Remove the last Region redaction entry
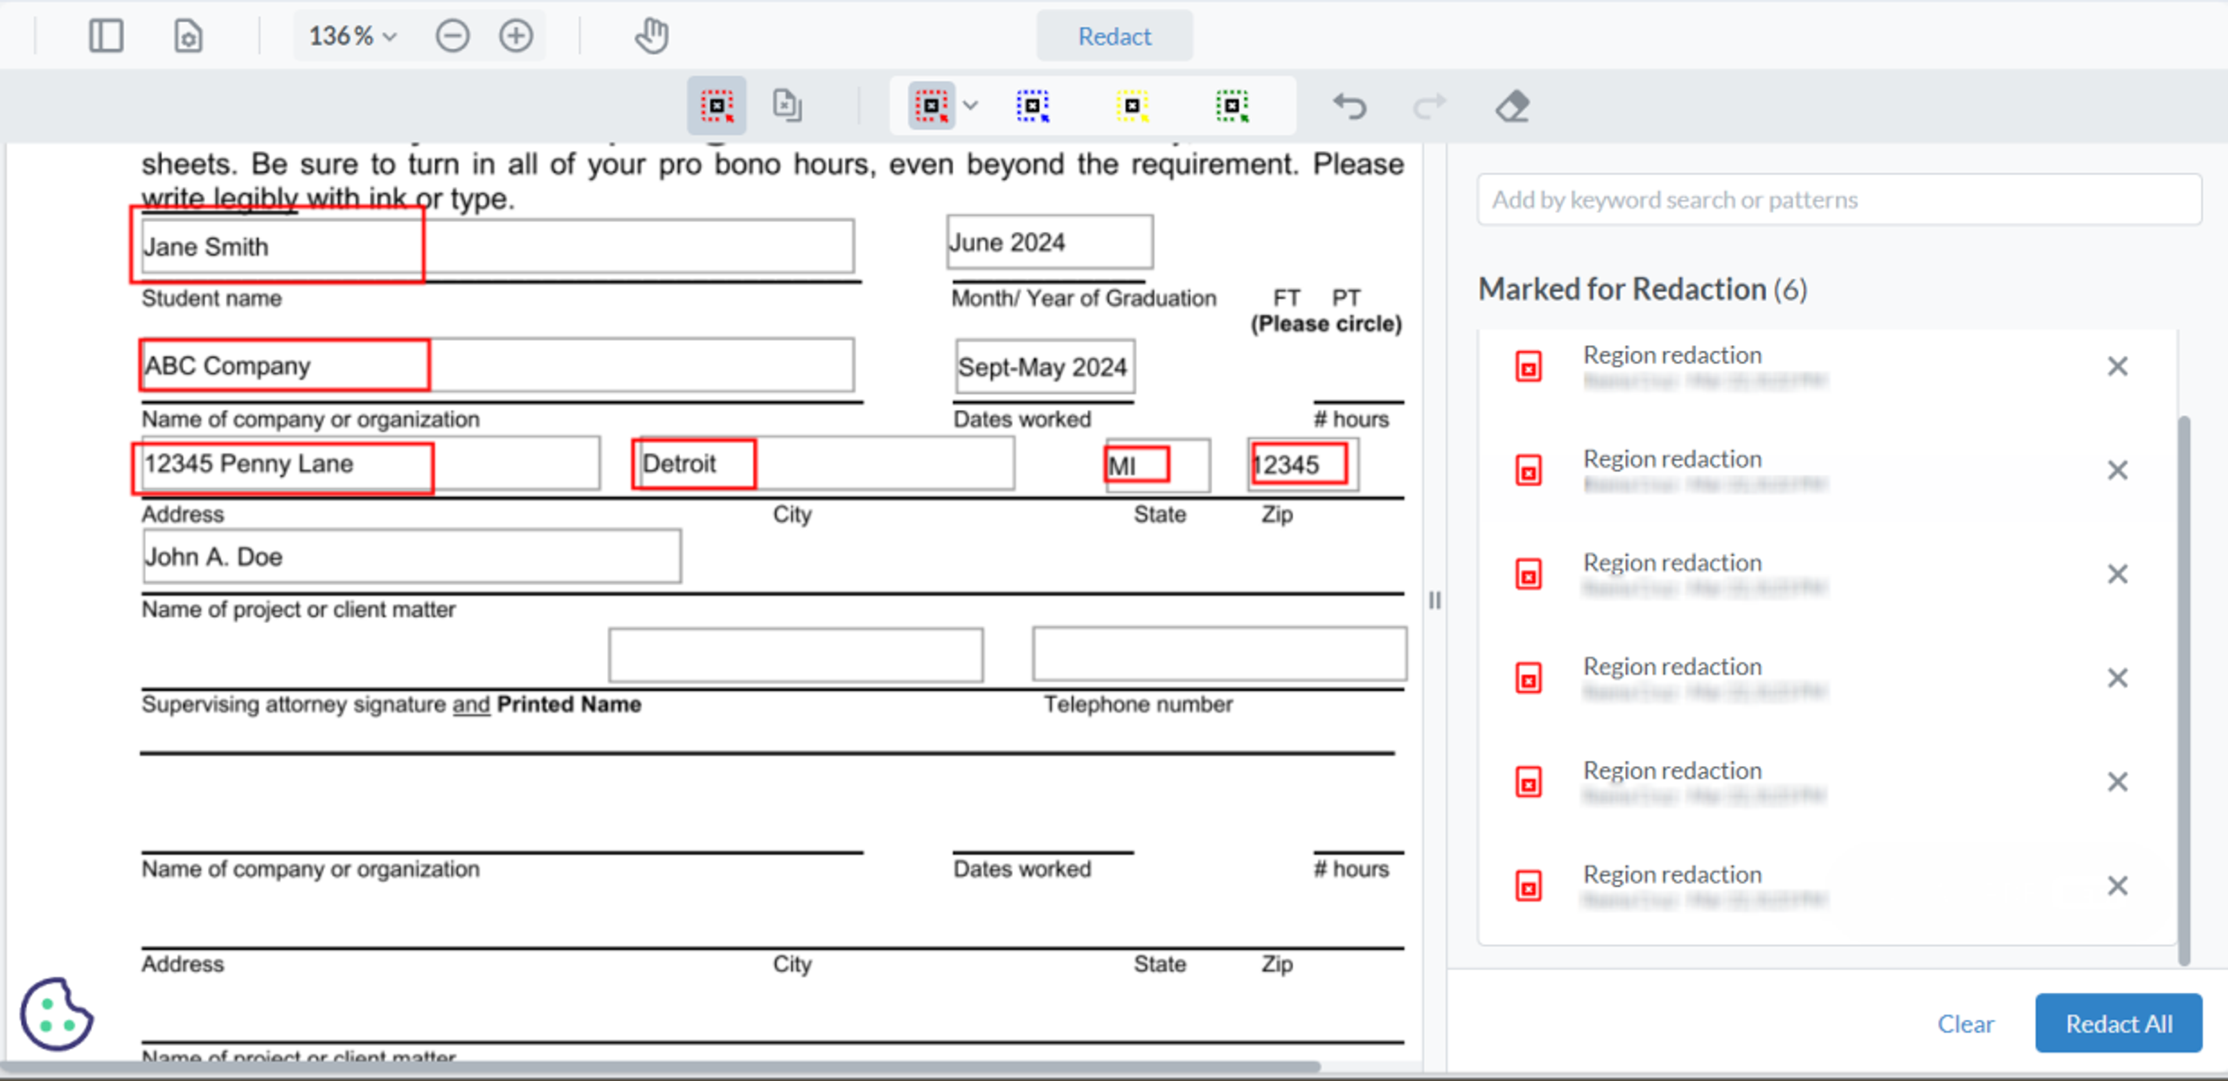The height and width of the screenshot is (1081, 2228). (2117, 885)
